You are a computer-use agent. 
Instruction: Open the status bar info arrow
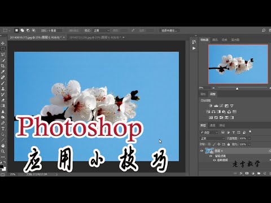tap(56, 174)
